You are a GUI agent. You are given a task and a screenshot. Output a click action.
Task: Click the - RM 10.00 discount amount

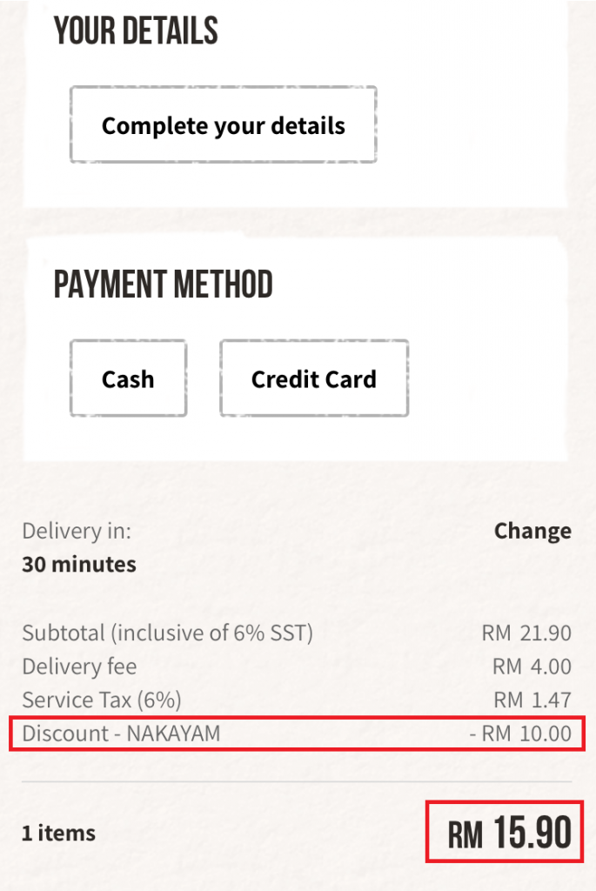520,734
